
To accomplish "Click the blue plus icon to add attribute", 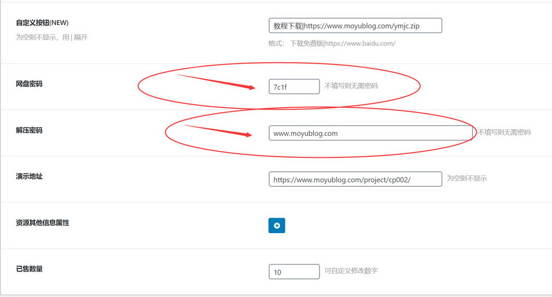I will click(x=277, y=226).
